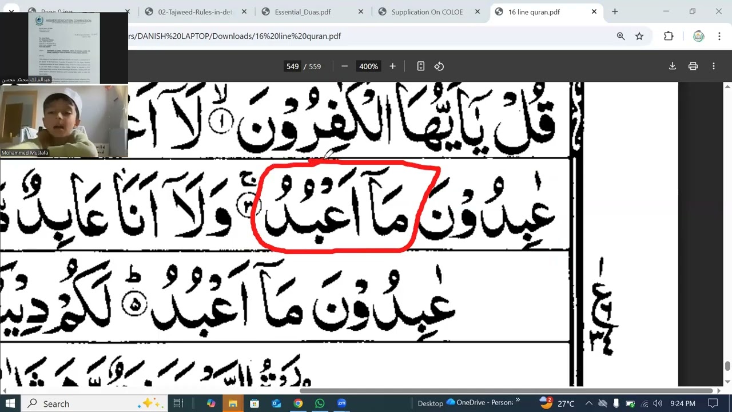Show hidden system tray icons

(588, 403)
